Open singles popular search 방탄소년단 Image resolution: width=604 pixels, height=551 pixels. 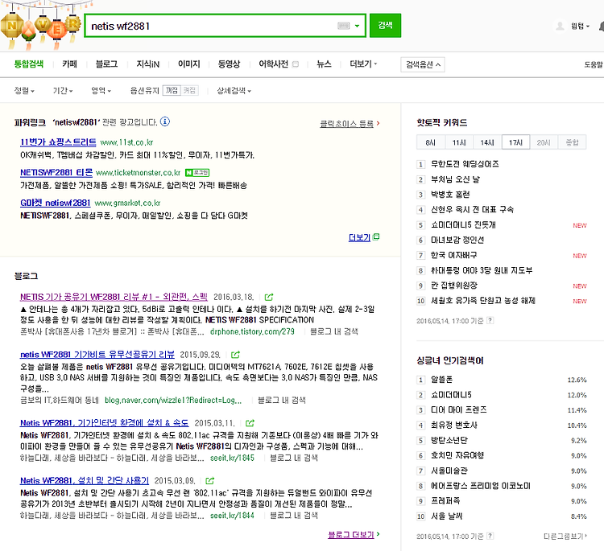449,440
